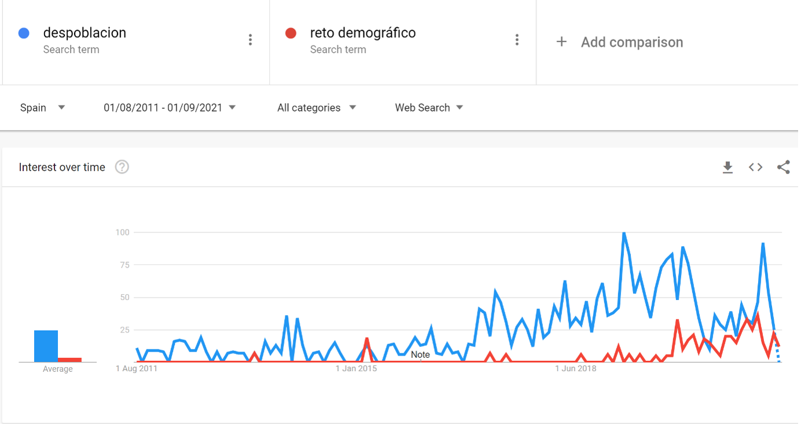This screenshot has height=429, width=801.
Task: Click the red dot next to reto demográfico
Action: [291, 34]
